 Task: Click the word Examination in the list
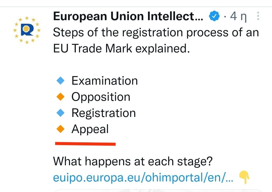pos(105,81)
